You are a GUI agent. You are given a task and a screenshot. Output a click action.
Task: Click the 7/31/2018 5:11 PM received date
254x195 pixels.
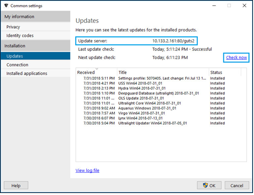(99, 78)
